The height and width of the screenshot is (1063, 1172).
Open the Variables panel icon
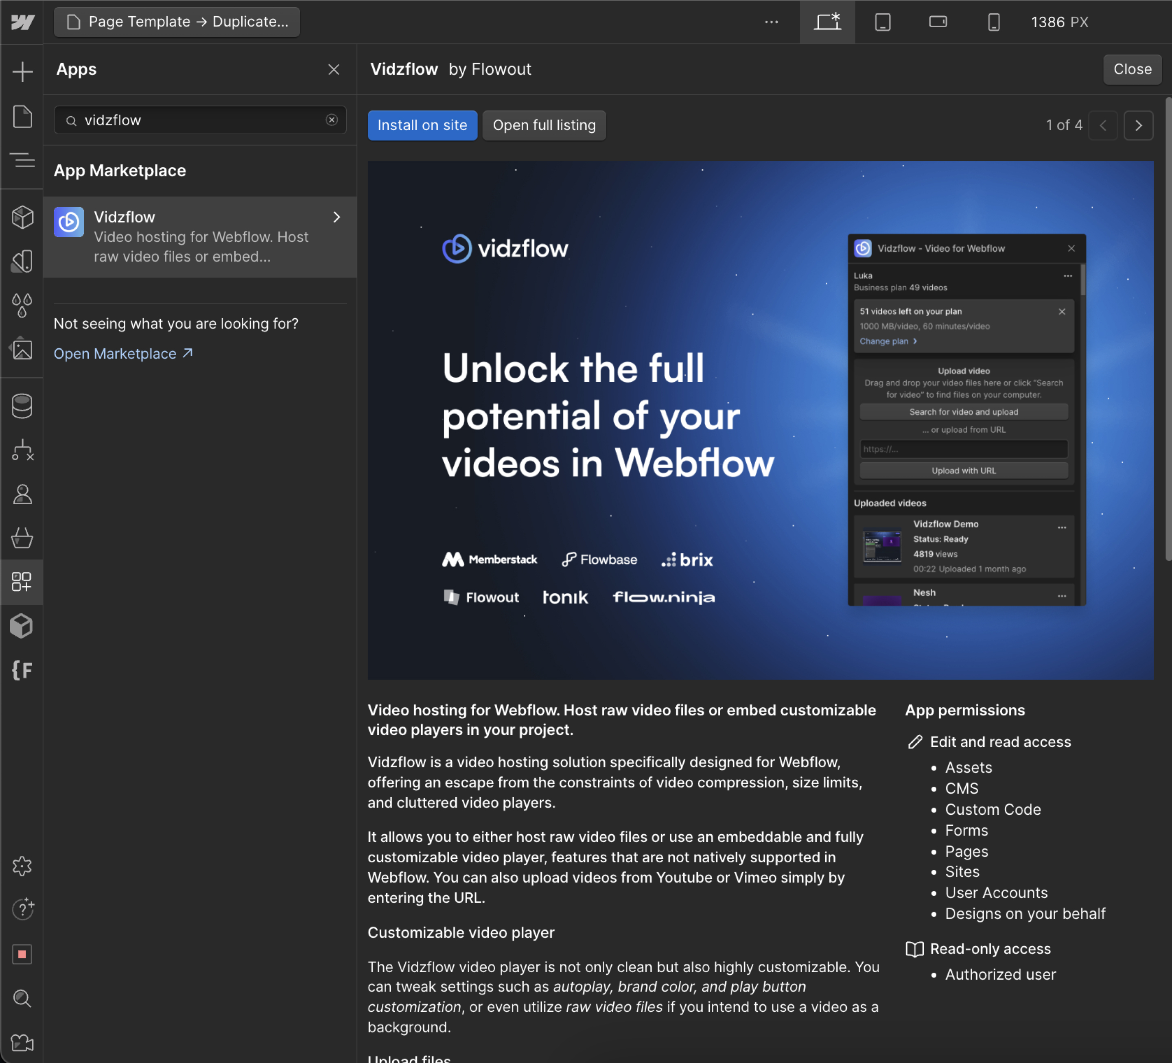coord(22,261)
